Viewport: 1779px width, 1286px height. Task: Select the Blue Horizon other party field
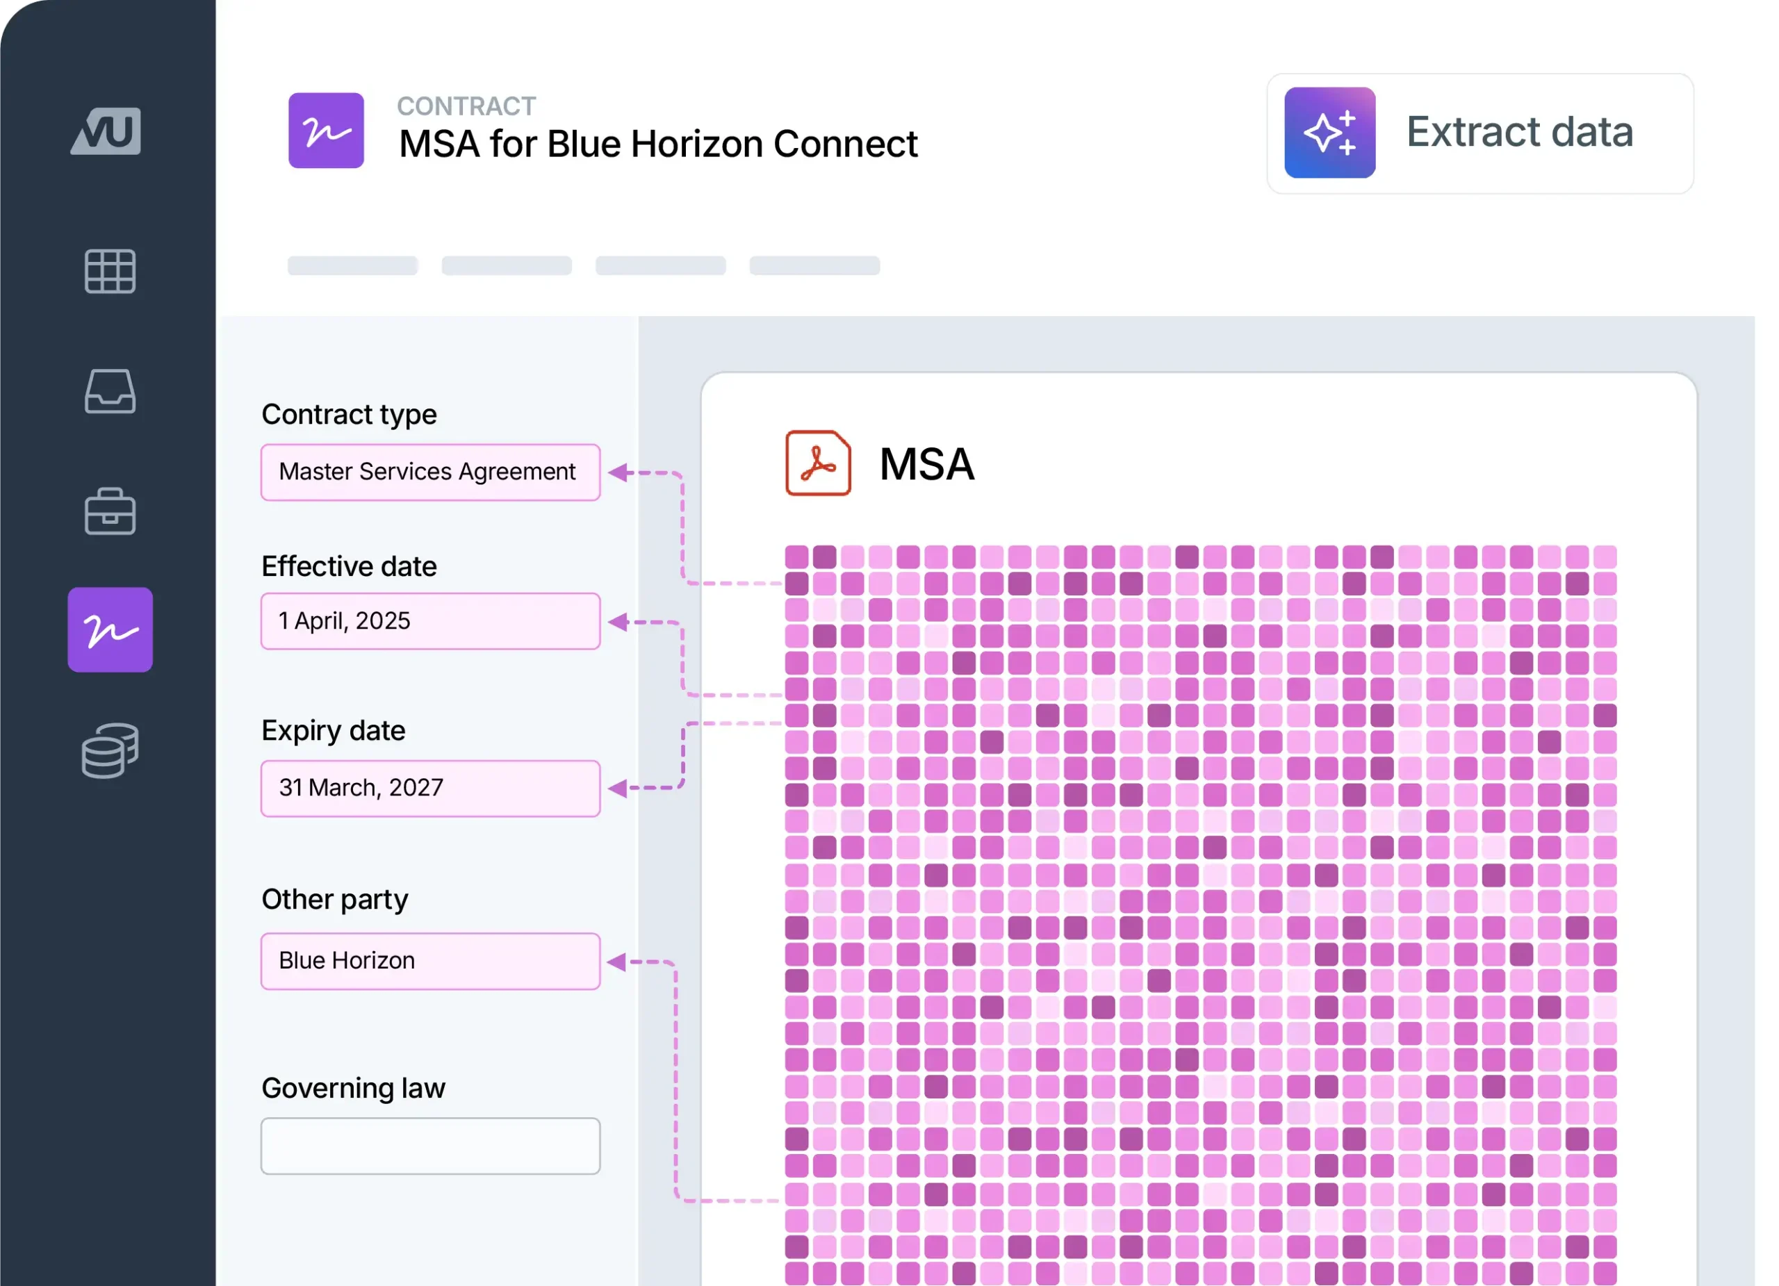(430, 961)
